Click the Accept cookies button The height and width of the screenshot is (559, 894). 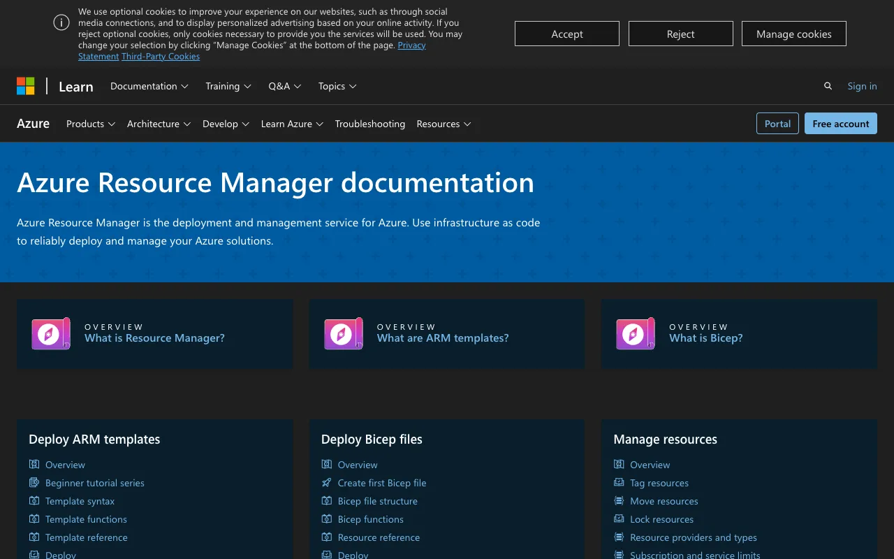pyautogui.click(x=566, y=33)
